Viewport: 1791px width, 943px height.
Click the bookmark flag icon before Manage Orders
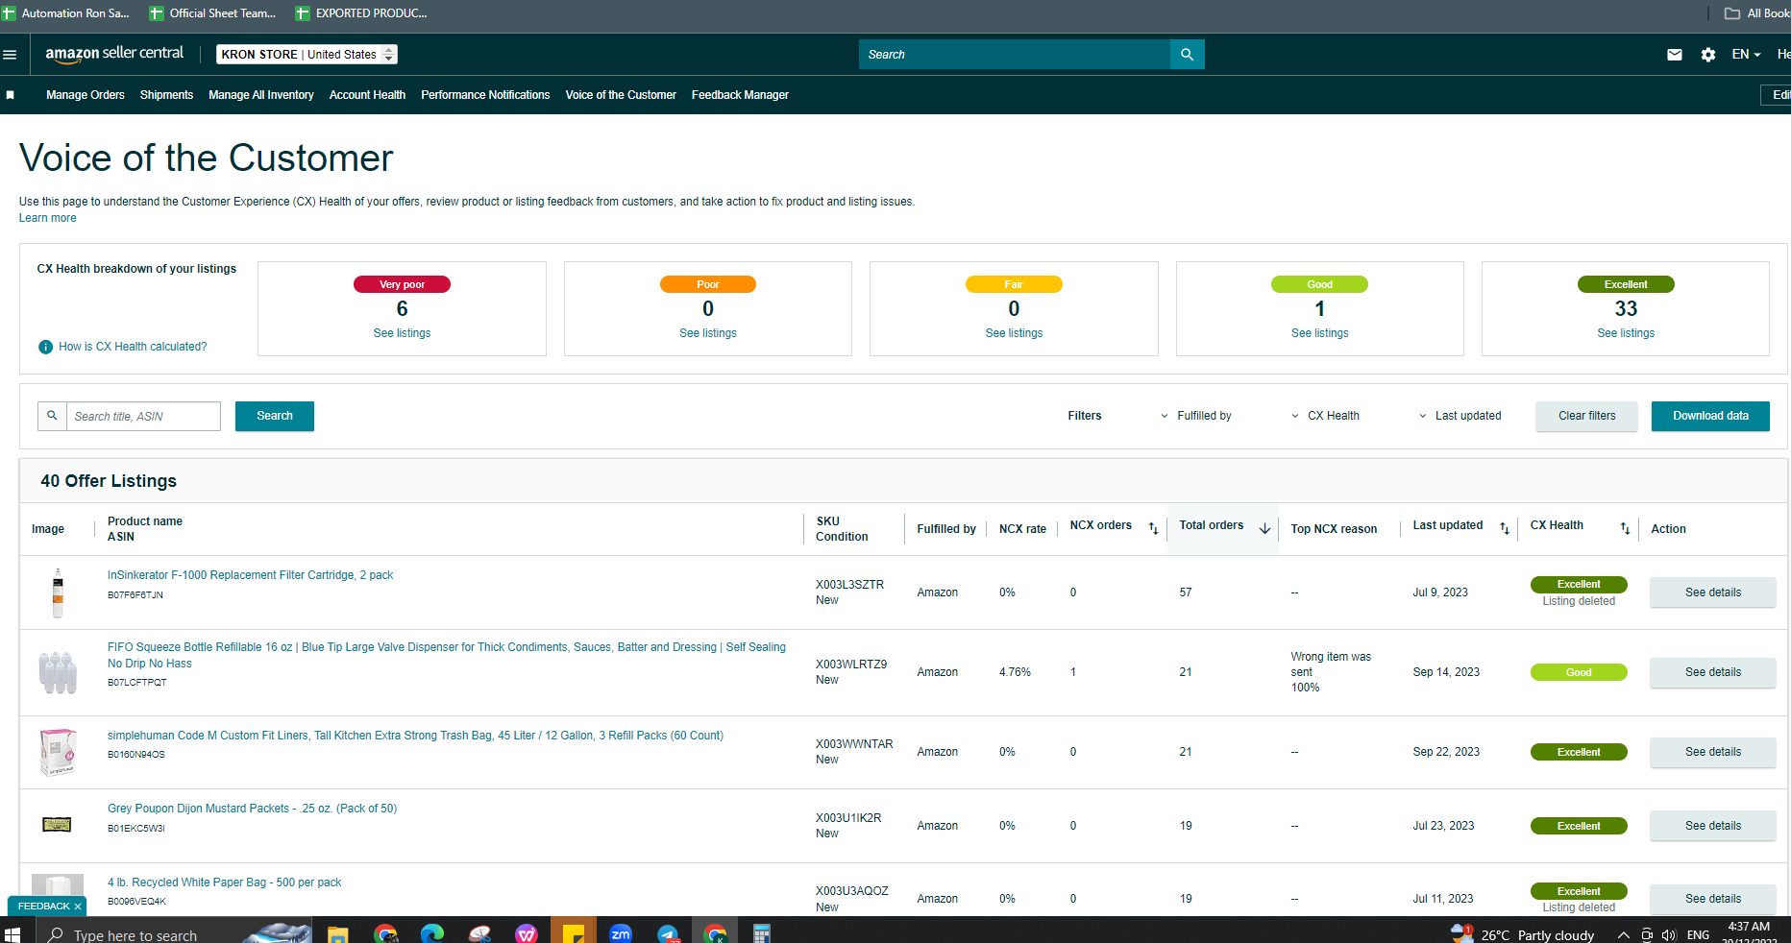(x=11, y=95)
